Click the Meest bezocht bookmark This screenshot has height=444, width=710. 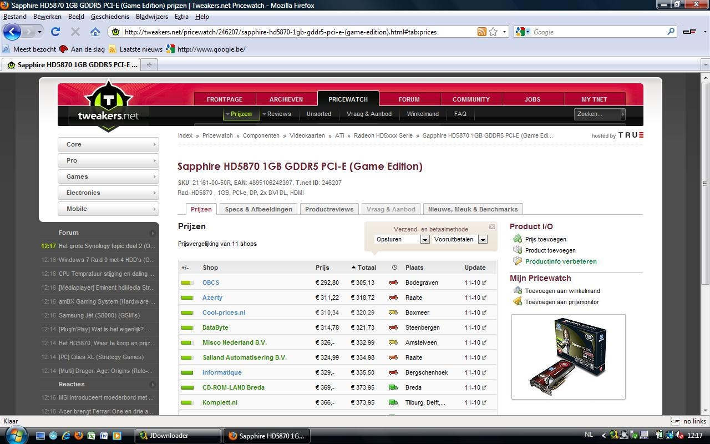(x=29, y=49)
